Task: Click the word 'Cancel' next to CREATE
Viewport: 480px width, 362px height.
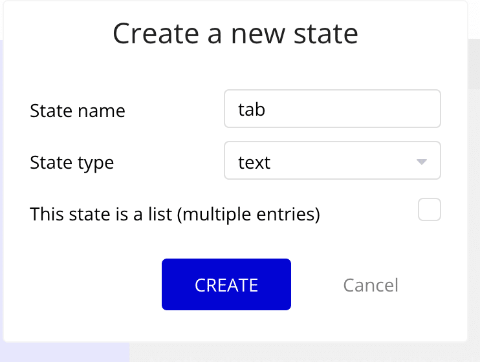Action: (x=371, y=285)
